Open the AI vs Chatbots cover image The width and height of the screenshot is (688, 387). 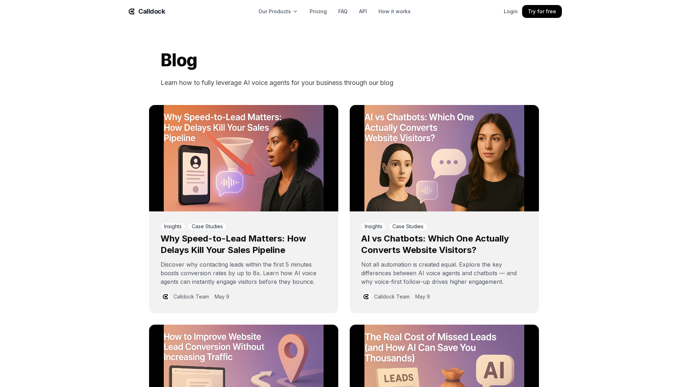(444, 158)
